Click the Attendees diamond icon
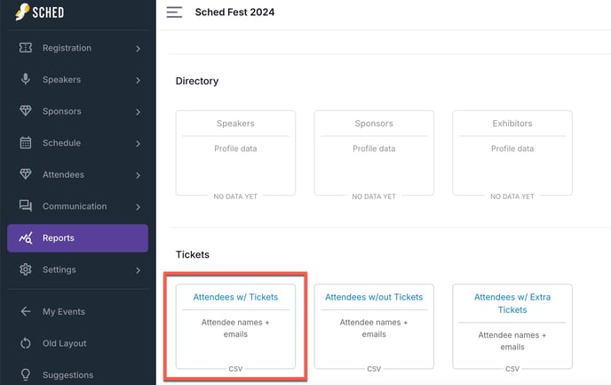Viewport: 611px width, 385px height. pyautogui.click(x=26, y=174)
